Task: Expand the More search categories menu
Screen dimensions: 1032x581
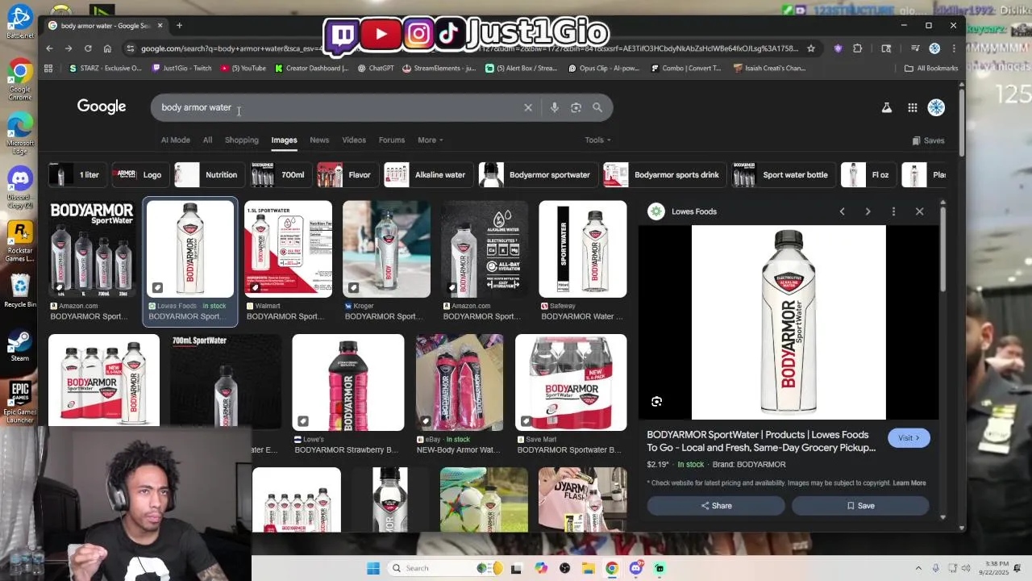Action: coord(430,140)
